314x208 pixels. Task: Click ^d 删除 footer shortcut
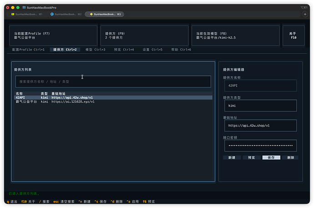pos(116,202)
